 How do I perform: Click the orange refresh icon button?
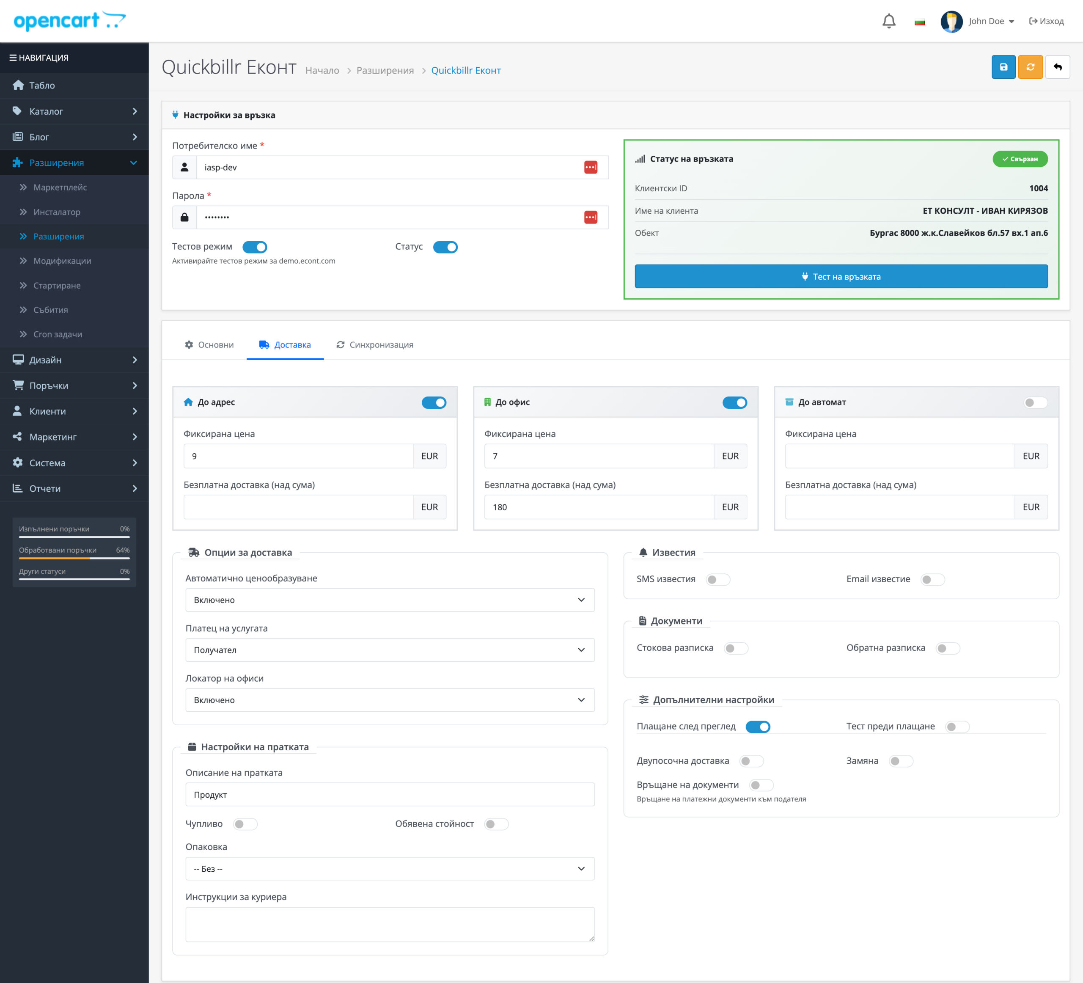tap(1030, 67)
